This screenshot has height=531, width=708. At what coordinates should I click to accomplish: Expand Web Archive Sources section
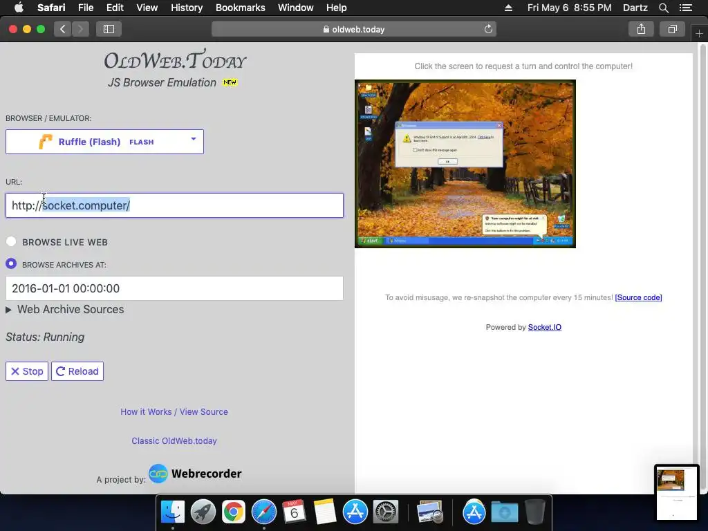[64, 309]
